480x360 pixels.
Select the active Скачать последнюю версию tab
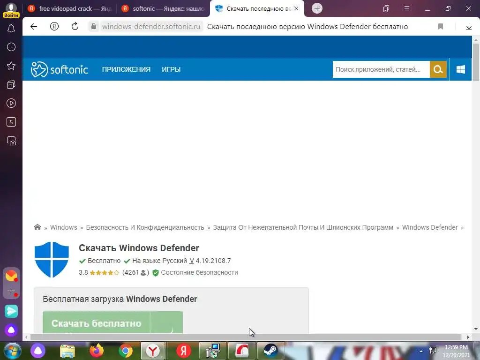pyautogui.click(x=257, y=8)
